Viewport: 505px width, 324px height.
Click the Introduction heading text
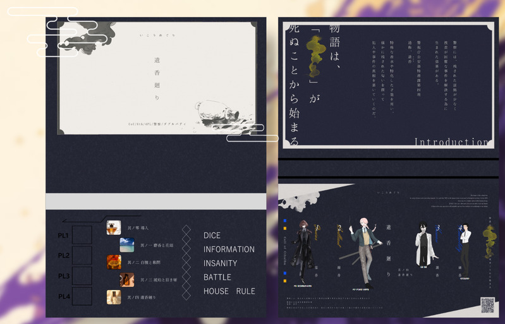click(451, 142)
